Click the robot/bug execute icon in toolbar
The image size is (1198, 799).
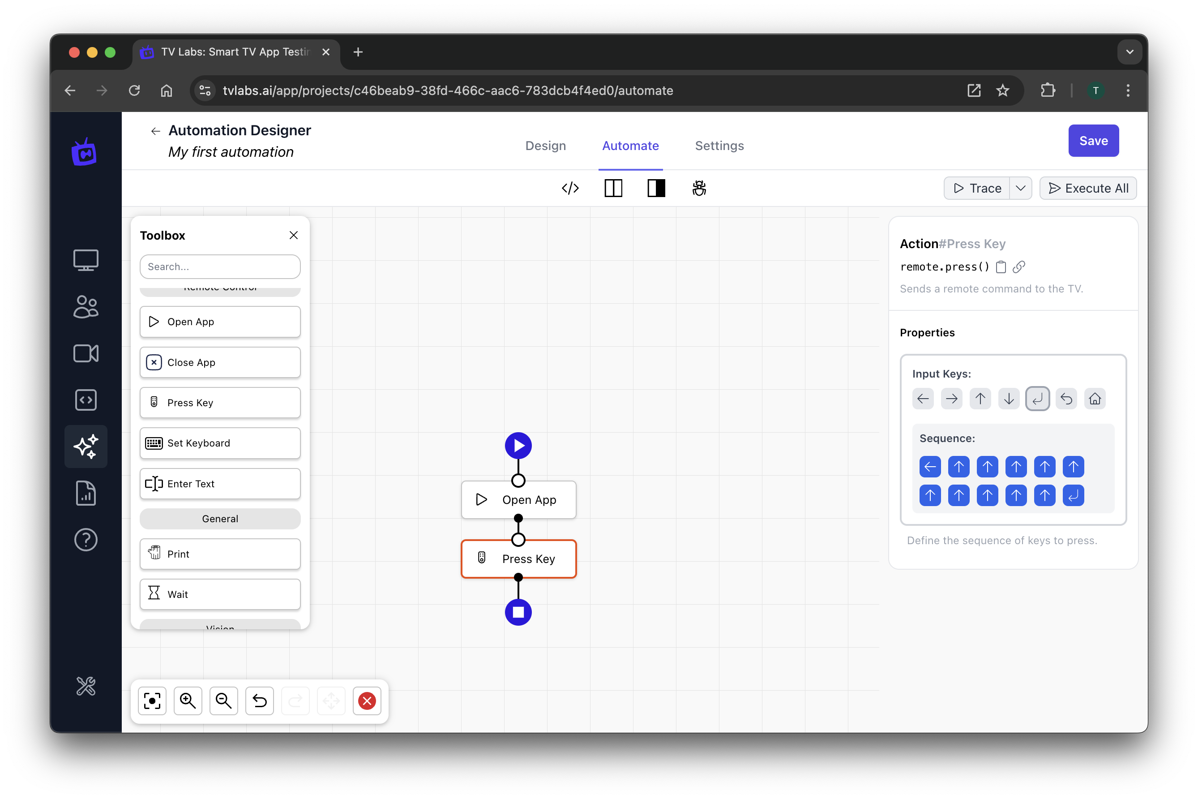click(x=700, y=187)
